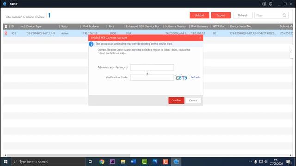Open File Explorer from taskbar
Viewport: 296px width, 166px height.
(123, 162)
